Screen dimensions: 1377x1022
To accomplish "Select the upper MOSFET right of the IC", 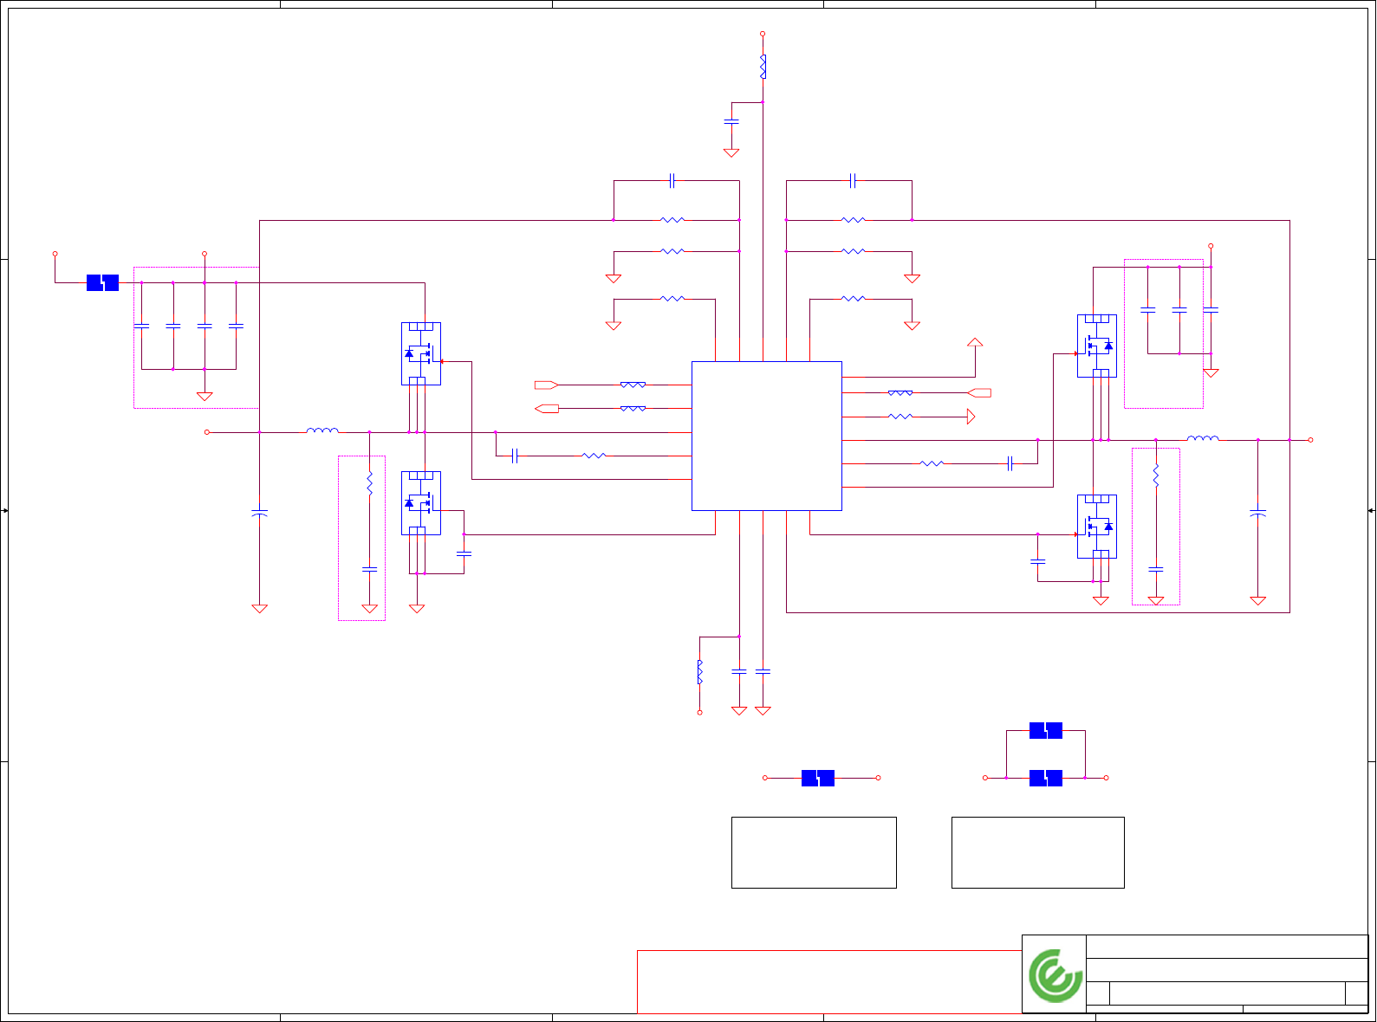I will [x=1097, y=346].
